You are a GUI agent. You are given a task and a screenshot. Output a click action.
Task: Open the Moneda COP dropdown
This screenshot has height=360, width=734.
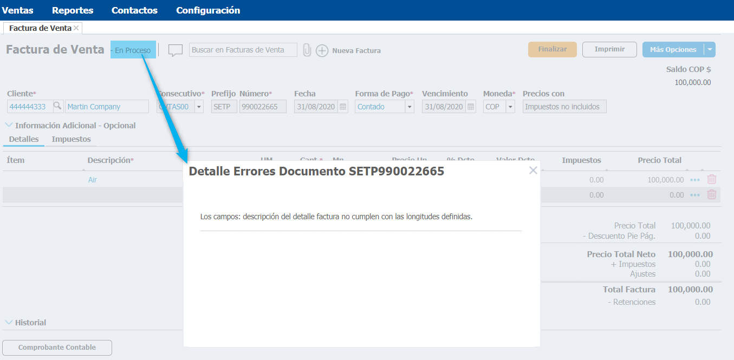tap(510, 107)
